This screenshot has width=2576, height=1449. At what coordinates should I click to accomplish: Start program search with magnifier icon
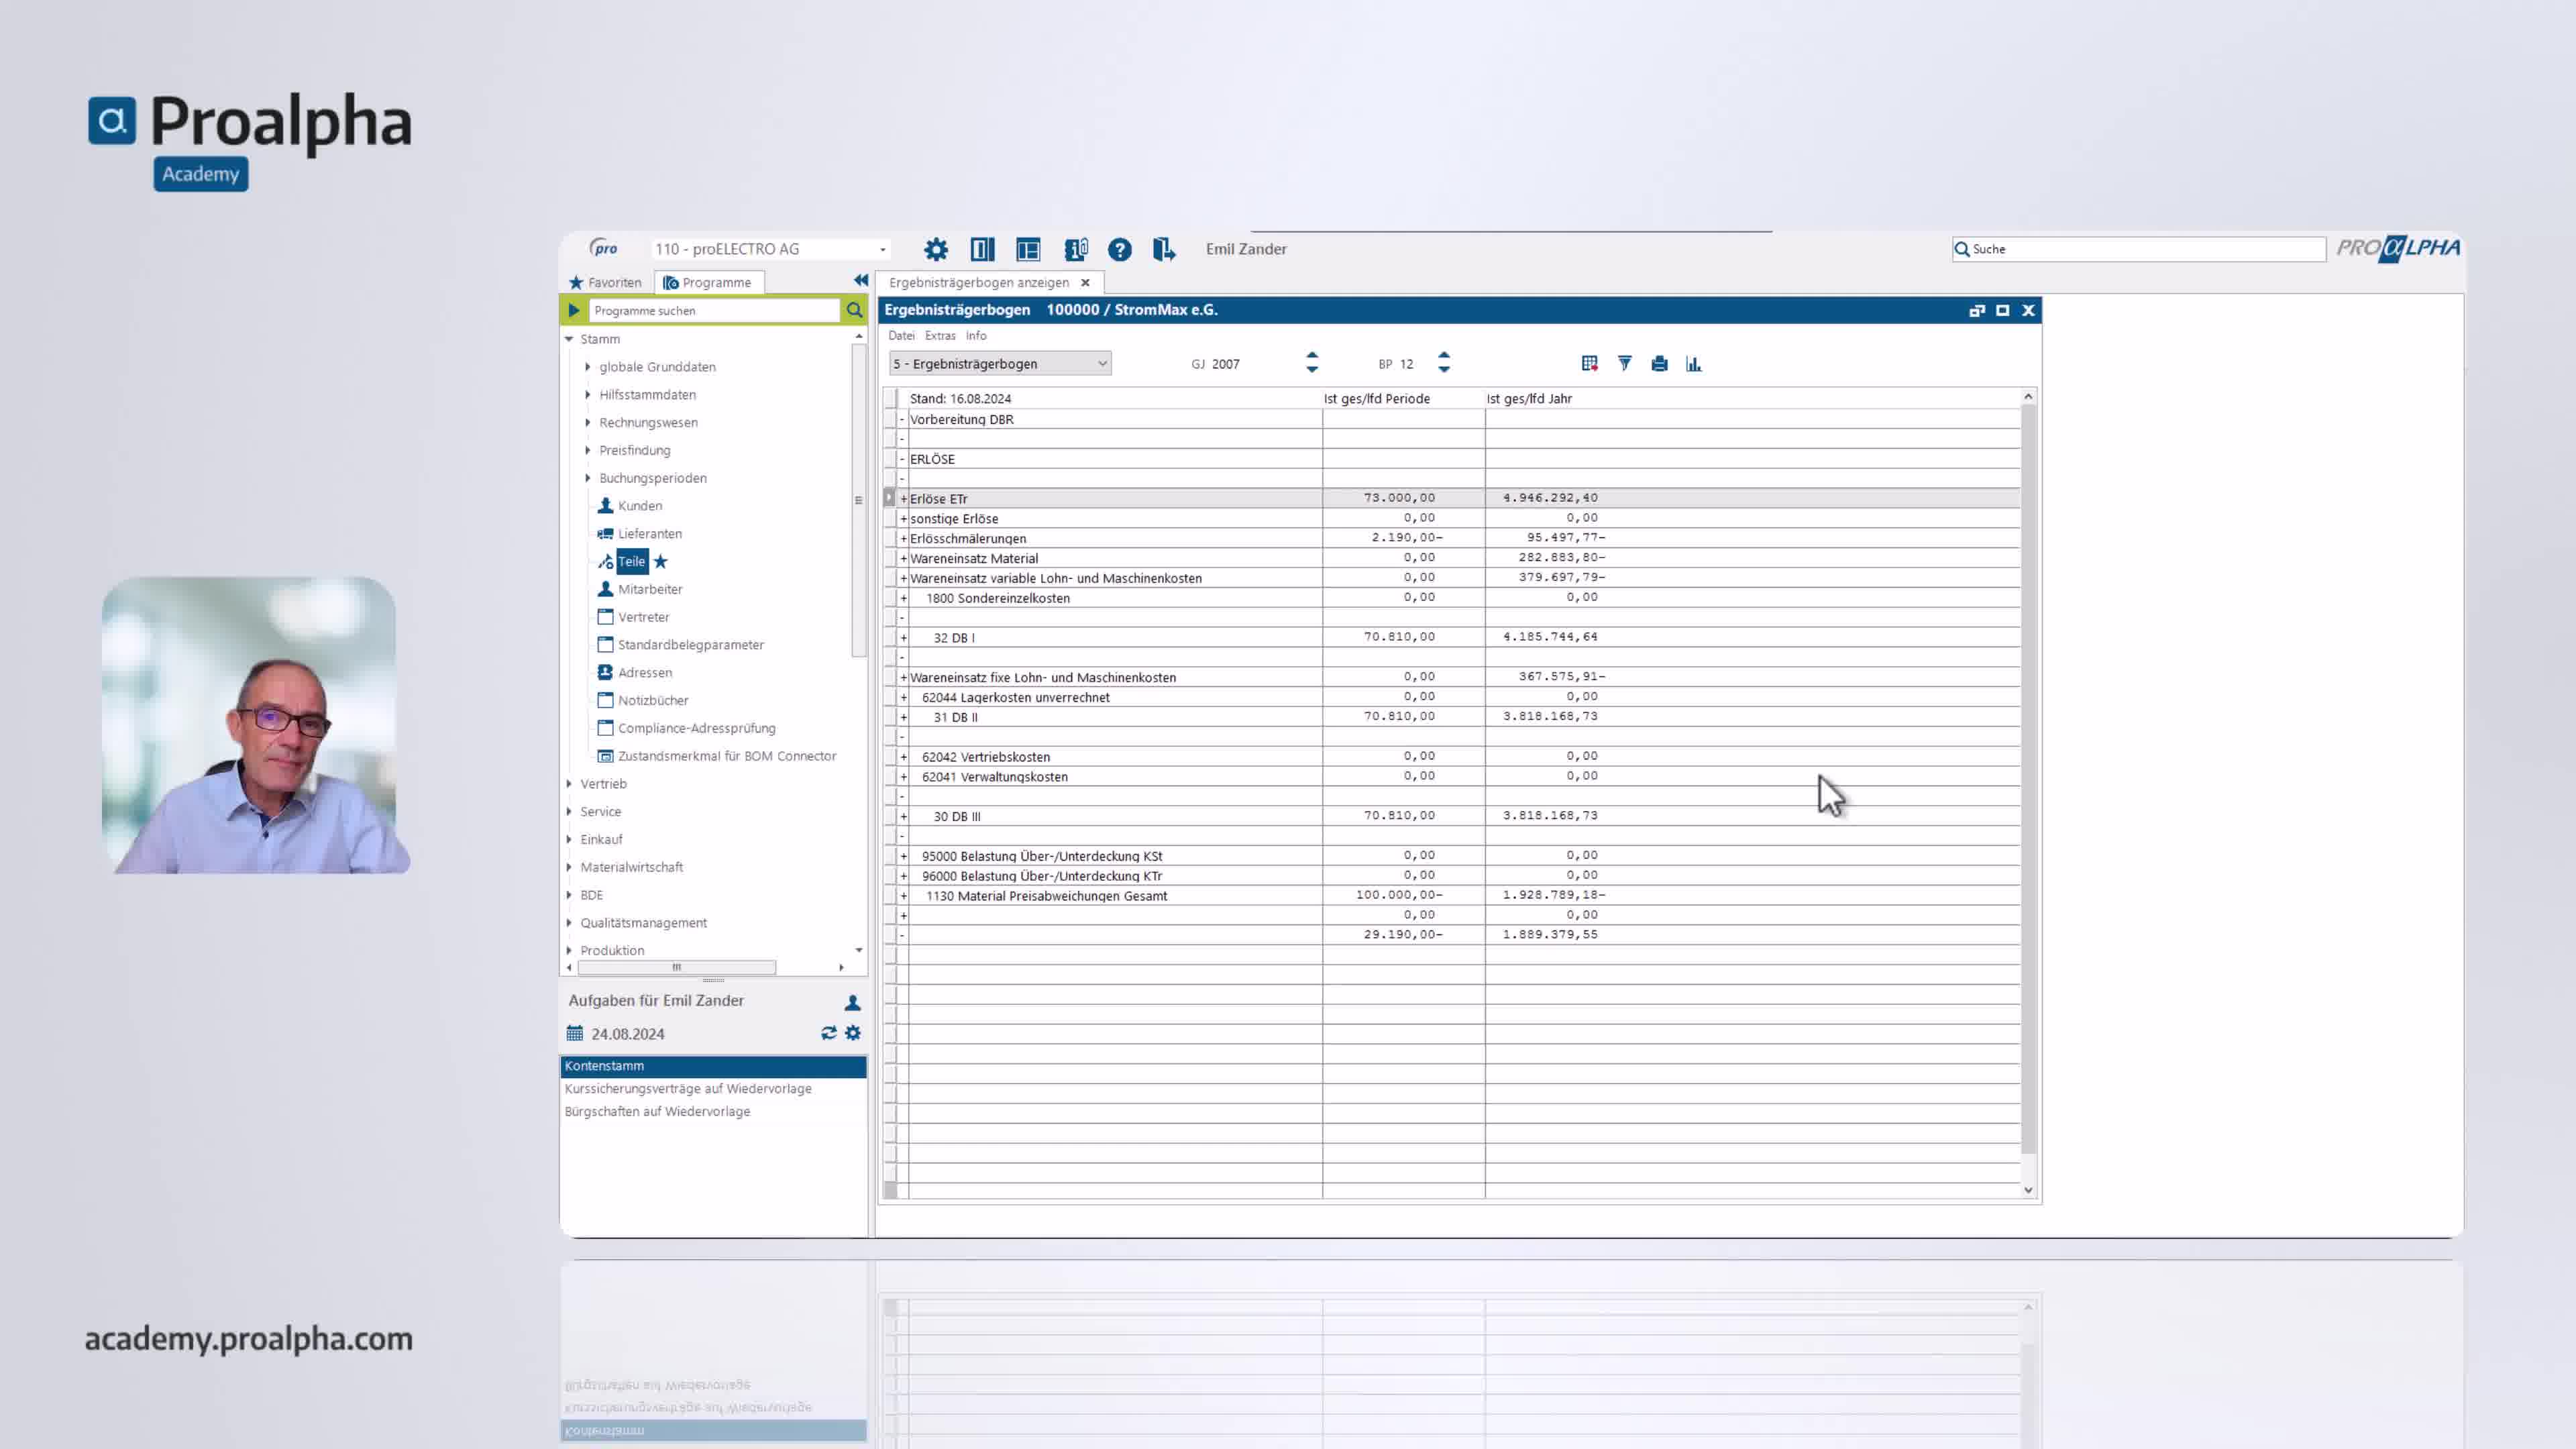[x=854, y=310]
